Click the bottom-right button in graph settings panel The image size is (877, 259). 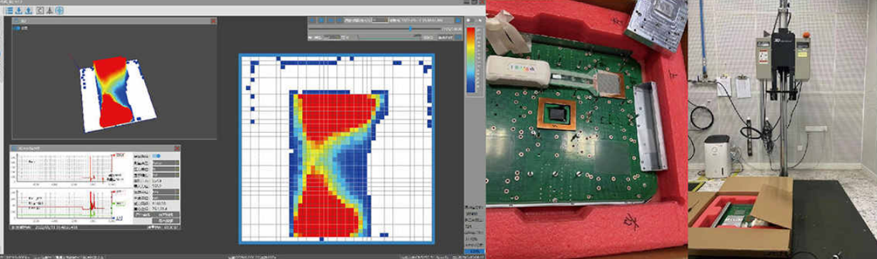(166, 220)
